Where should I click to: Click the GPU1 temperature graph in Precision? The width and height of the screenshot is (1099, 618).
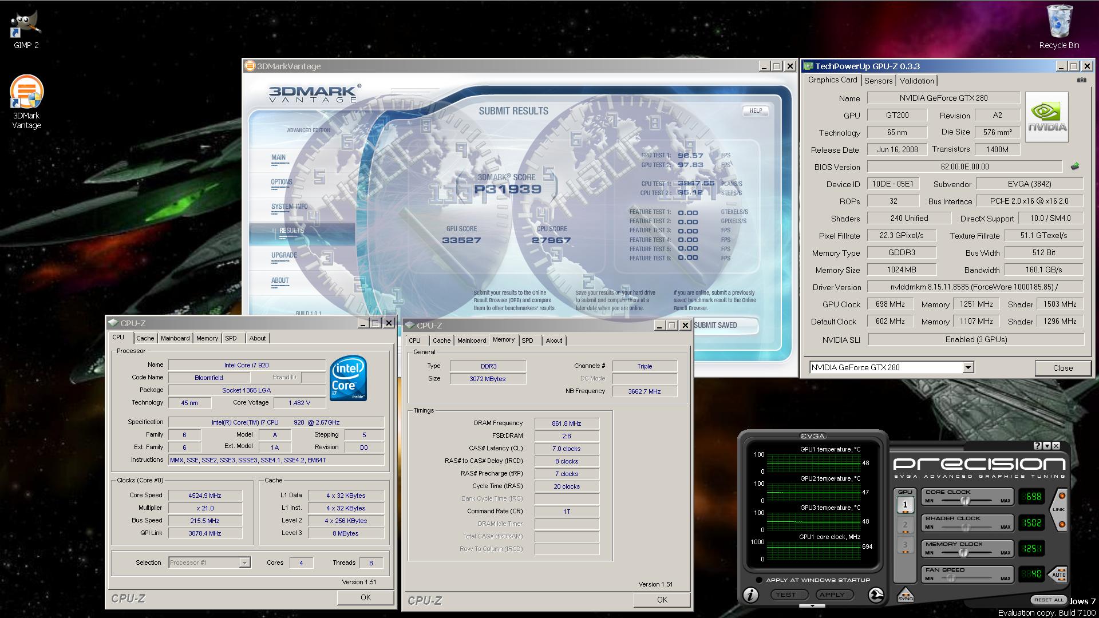[813, 463]
